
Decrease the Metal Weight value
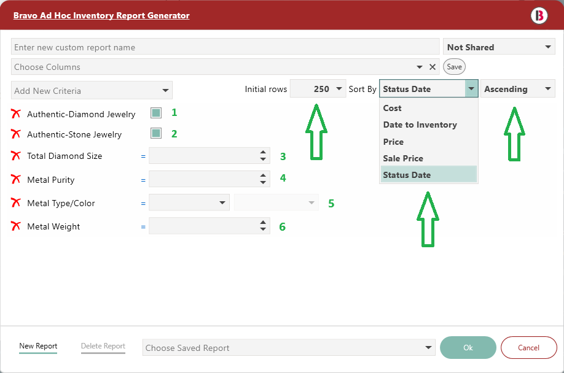pos(263,229)
